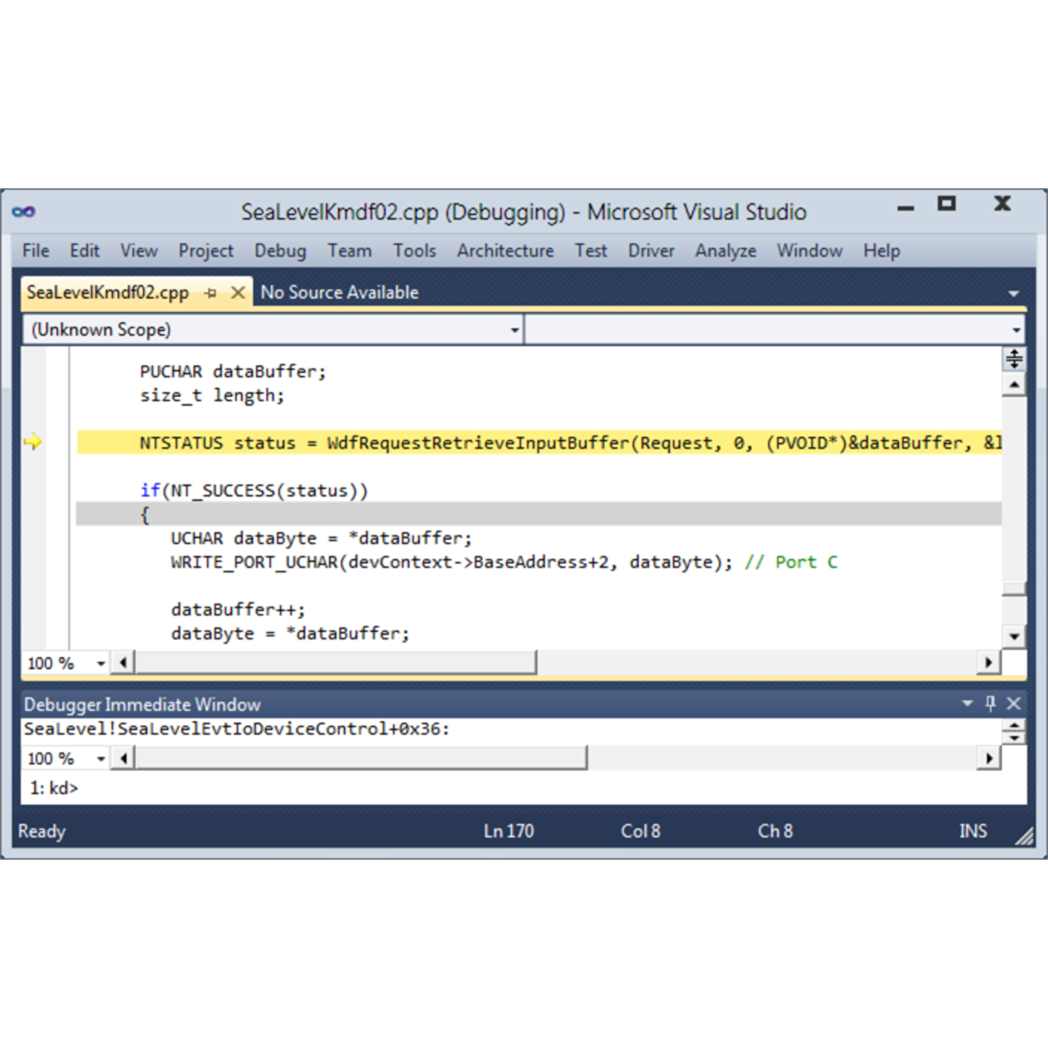
Task: Click the Ready indicator in status bar
Action: coord(41,830)
